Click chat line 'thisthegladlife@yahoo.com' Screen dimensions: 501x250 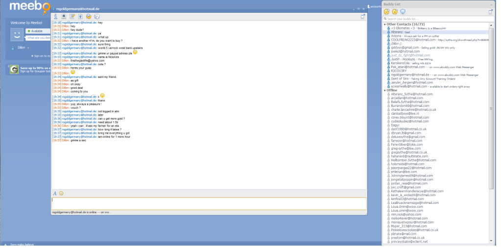pos(87,60)
